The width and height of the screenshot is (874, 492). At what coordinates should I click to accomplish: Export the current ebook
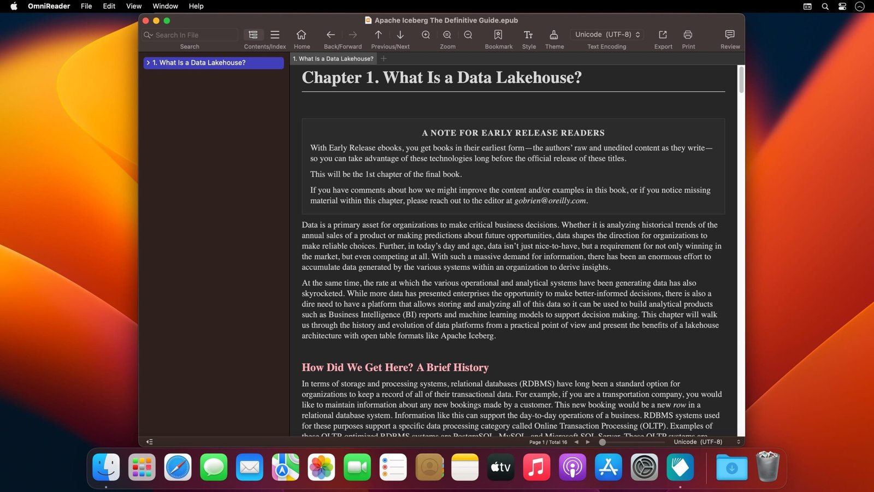click(x=663, y=34)
